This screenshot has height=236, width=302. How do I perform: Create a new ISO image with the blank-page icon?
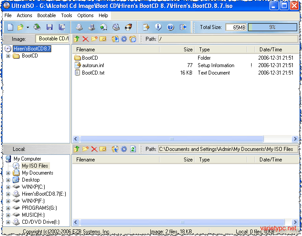click(x=10, y=27)
